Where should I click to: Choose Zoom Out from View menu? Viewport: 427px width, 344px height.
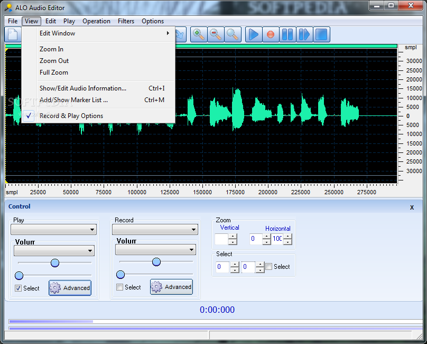click(98, 61)
